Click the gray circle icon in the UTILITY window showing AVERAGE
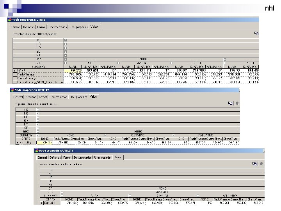 point(261,164)
